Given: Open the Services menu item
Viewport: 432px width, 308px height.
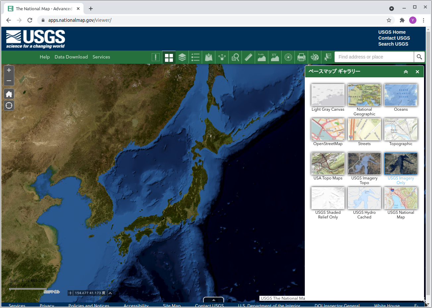Looking at the screenshot, I should point(101,57).
